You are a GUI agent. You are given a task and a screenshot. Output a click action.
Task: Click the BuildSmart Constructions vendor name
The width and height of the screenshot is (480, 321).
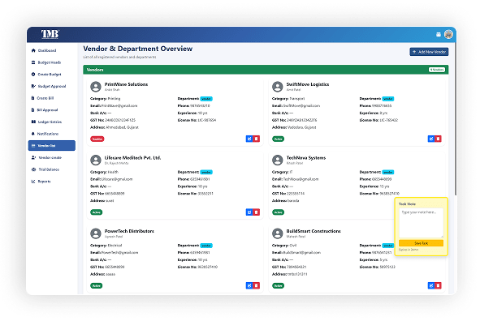314,231
